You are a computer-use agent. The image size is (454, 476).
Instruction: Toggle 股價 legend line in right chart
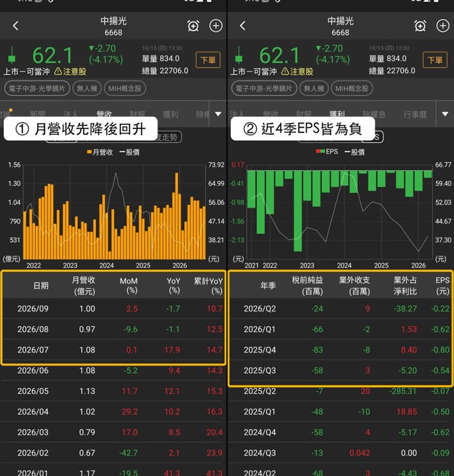pyautogui.click(x=354, y=152)
